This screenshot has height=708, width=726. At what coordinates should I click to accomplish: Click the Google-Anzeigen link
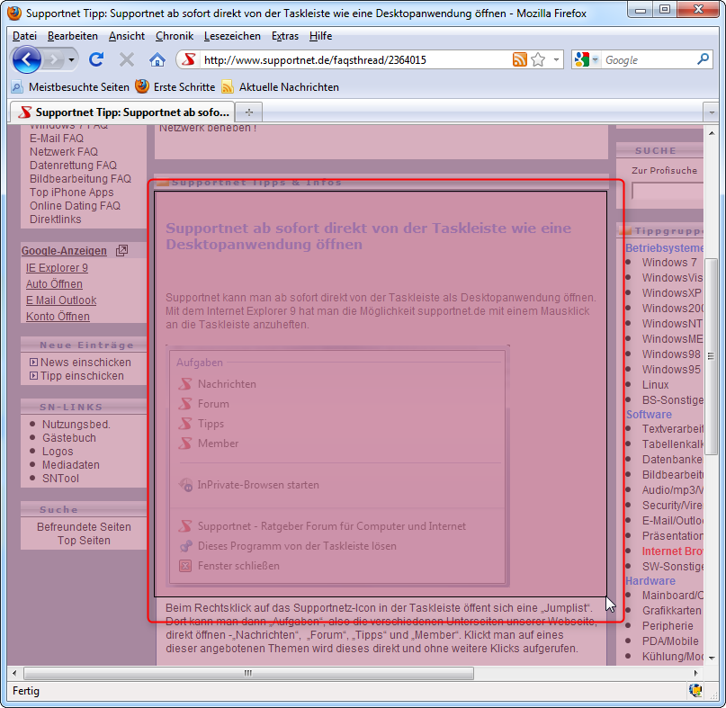[x=64, y=250]
